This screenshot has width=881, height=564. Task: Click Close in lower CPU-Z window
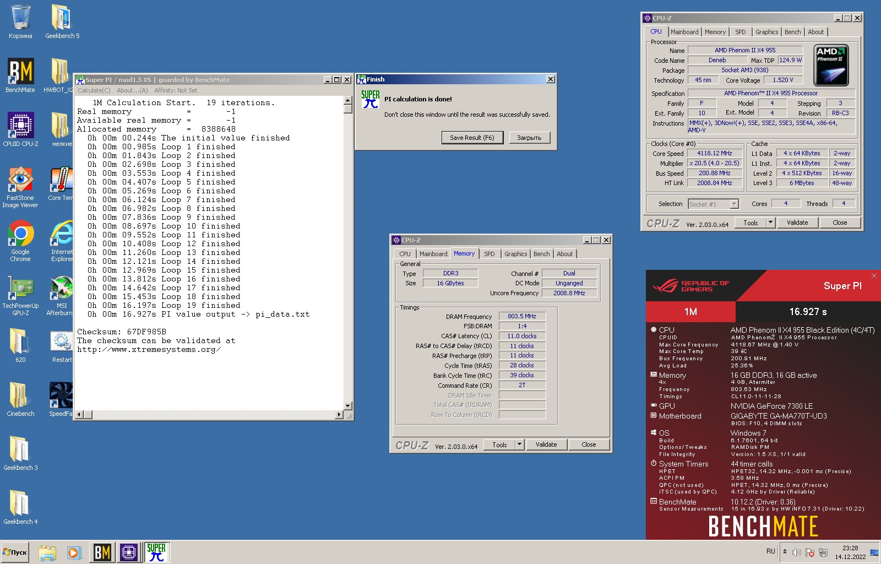coord(589,444)
